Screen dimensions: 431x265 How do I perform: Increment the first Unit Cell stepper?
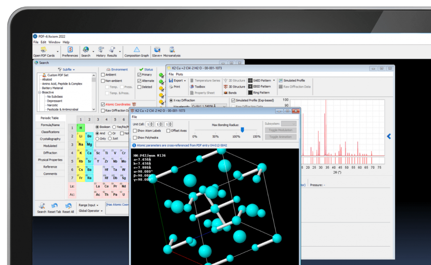coord(152,123)
